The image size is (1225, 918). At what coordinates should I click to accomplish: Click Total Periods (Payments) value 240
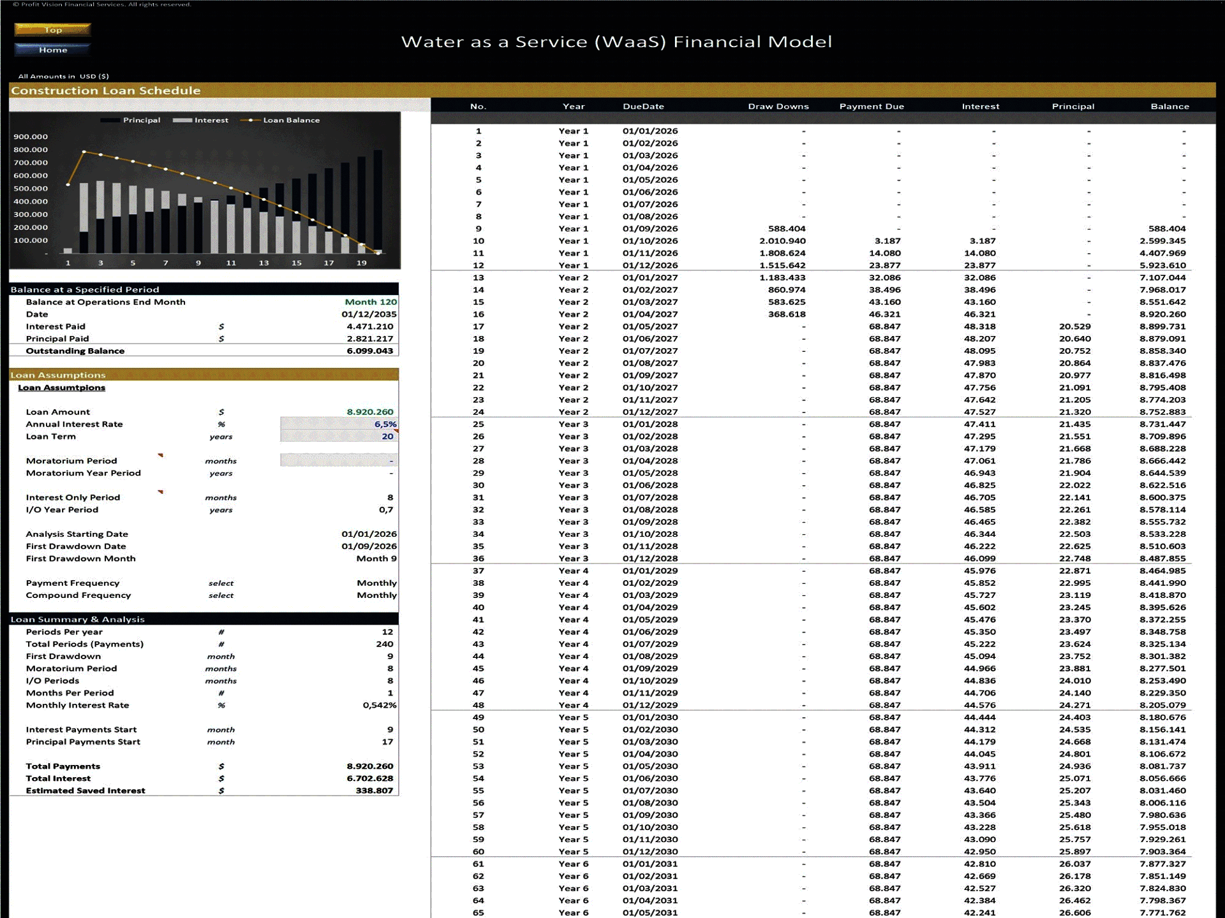385,644
